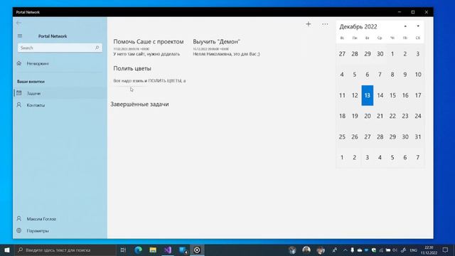This screenshot has width=455, height=256.
Task: Click the white circle app taskbar icon
Action: point(197,250)
